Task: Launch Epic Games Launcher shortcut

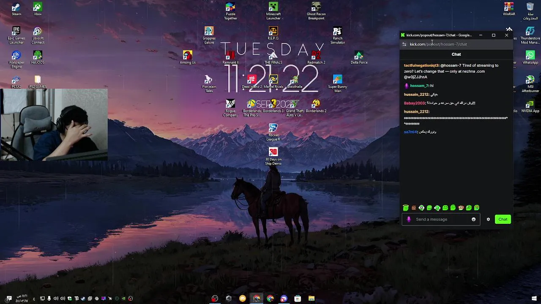Action: (x=16, y=35)
